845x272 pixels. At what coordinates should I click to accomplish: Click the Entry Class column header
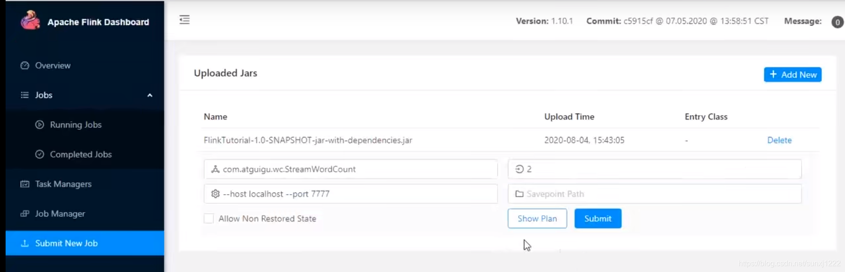click(706, 117)
